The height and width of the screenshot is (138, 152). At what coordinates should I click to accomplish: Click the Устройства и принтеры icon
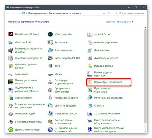pyautogui.click(x=11, y=122)
